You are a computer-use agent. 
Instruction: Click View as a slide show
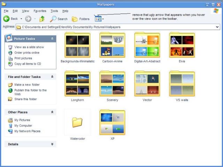(29, 47)
